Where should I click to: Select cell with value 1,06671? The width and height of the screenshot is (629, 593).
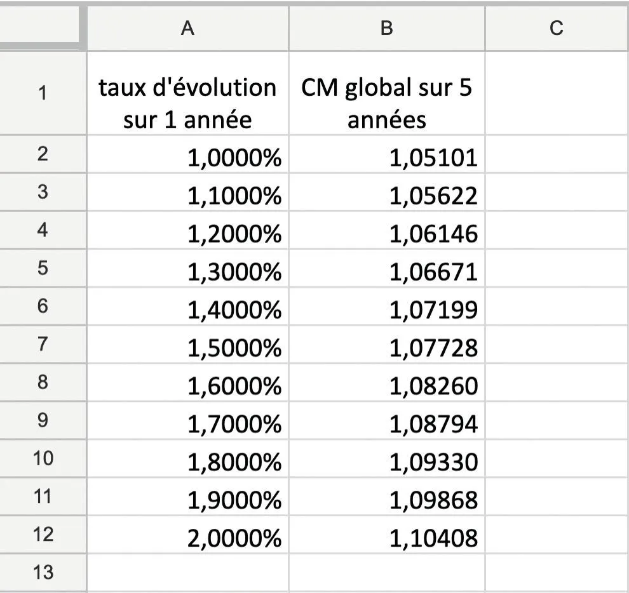[x=387, y=268]
